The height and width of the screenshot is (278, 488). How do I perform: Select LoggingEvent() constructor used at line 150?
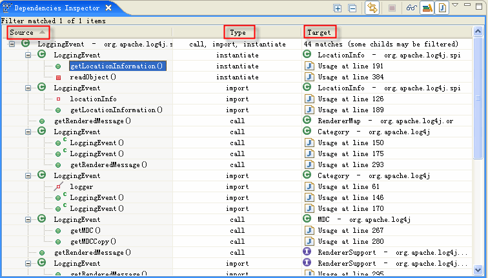click(97, 143)
